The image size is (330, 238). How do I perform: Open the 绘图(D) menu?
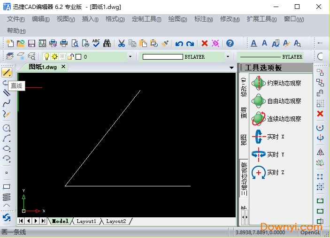point(177,19)
